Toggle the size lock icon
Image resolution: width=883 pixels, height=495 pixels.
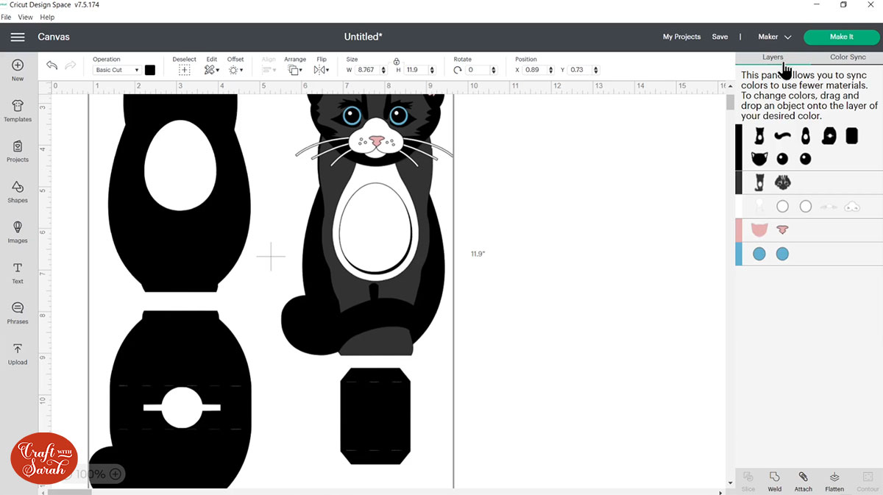(x=397, y=61)
